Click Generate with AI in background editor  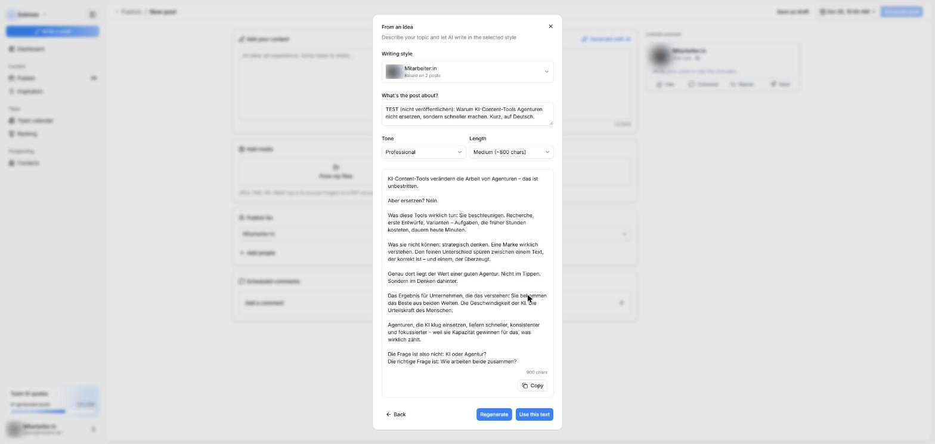click(x=606, y=39)
